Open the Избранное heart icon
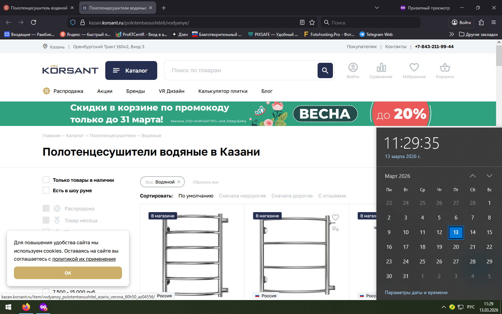 (414, 68)
